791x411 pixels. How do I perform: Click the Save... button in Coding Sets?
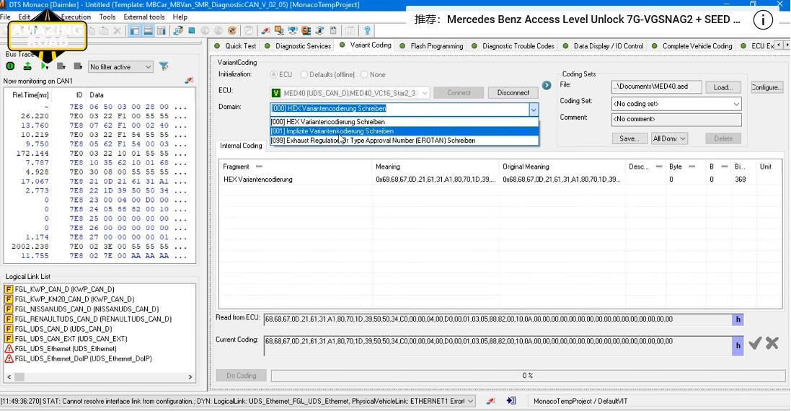click(629, 138)
